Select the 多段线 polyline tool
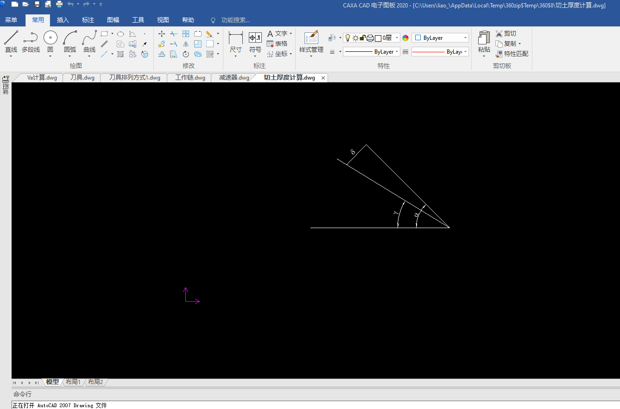This screenshot has height=409, width=620. pos(31,42)
